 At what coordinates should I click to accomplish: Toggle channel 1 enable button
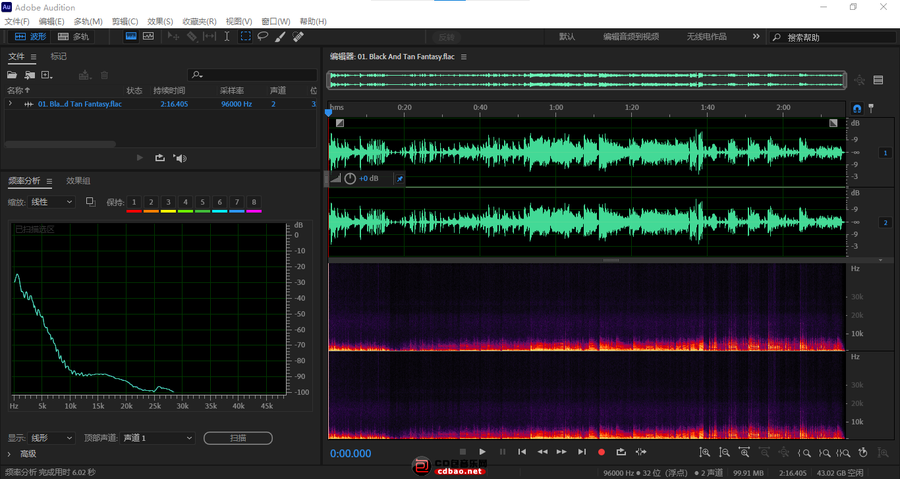point(886,153)
